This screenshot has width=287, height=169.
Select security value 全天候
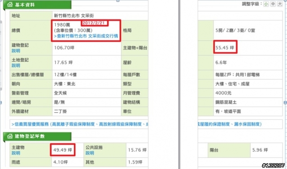coord(60,93)
